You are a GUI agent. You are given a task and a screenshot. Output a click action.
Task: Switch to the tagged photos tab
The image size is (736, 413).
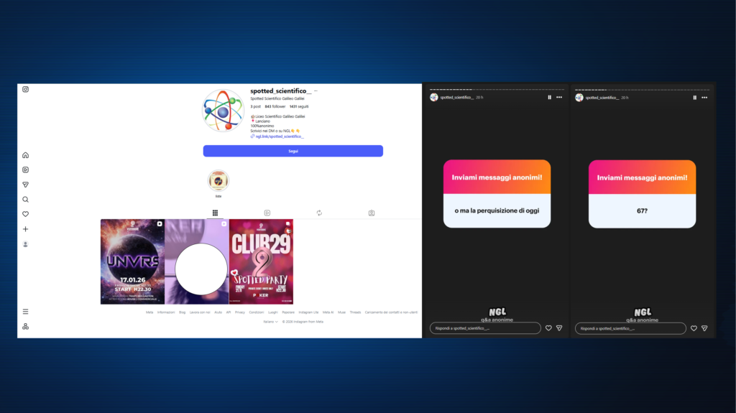(372, 213)
